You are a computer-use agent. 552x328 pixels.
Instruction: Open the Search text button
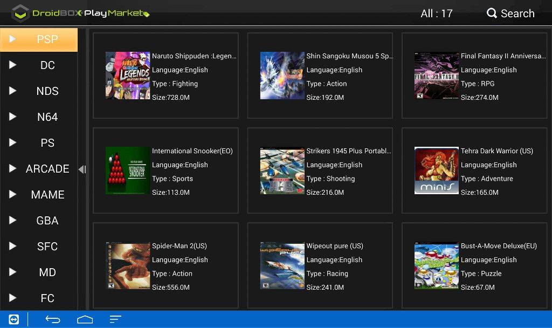click(x=517, y=13)
